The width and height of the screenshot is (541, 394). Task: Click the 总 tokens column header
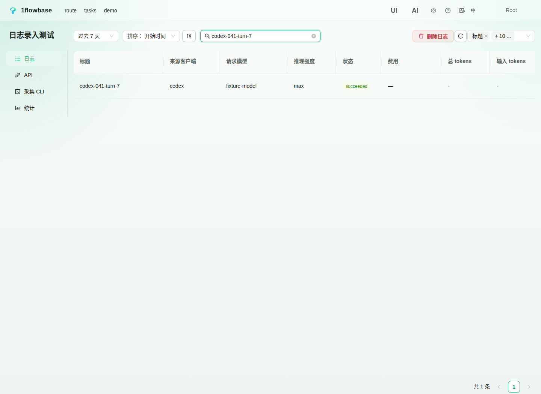465,62
